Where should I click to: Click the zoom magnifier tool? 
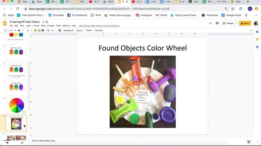28,30
